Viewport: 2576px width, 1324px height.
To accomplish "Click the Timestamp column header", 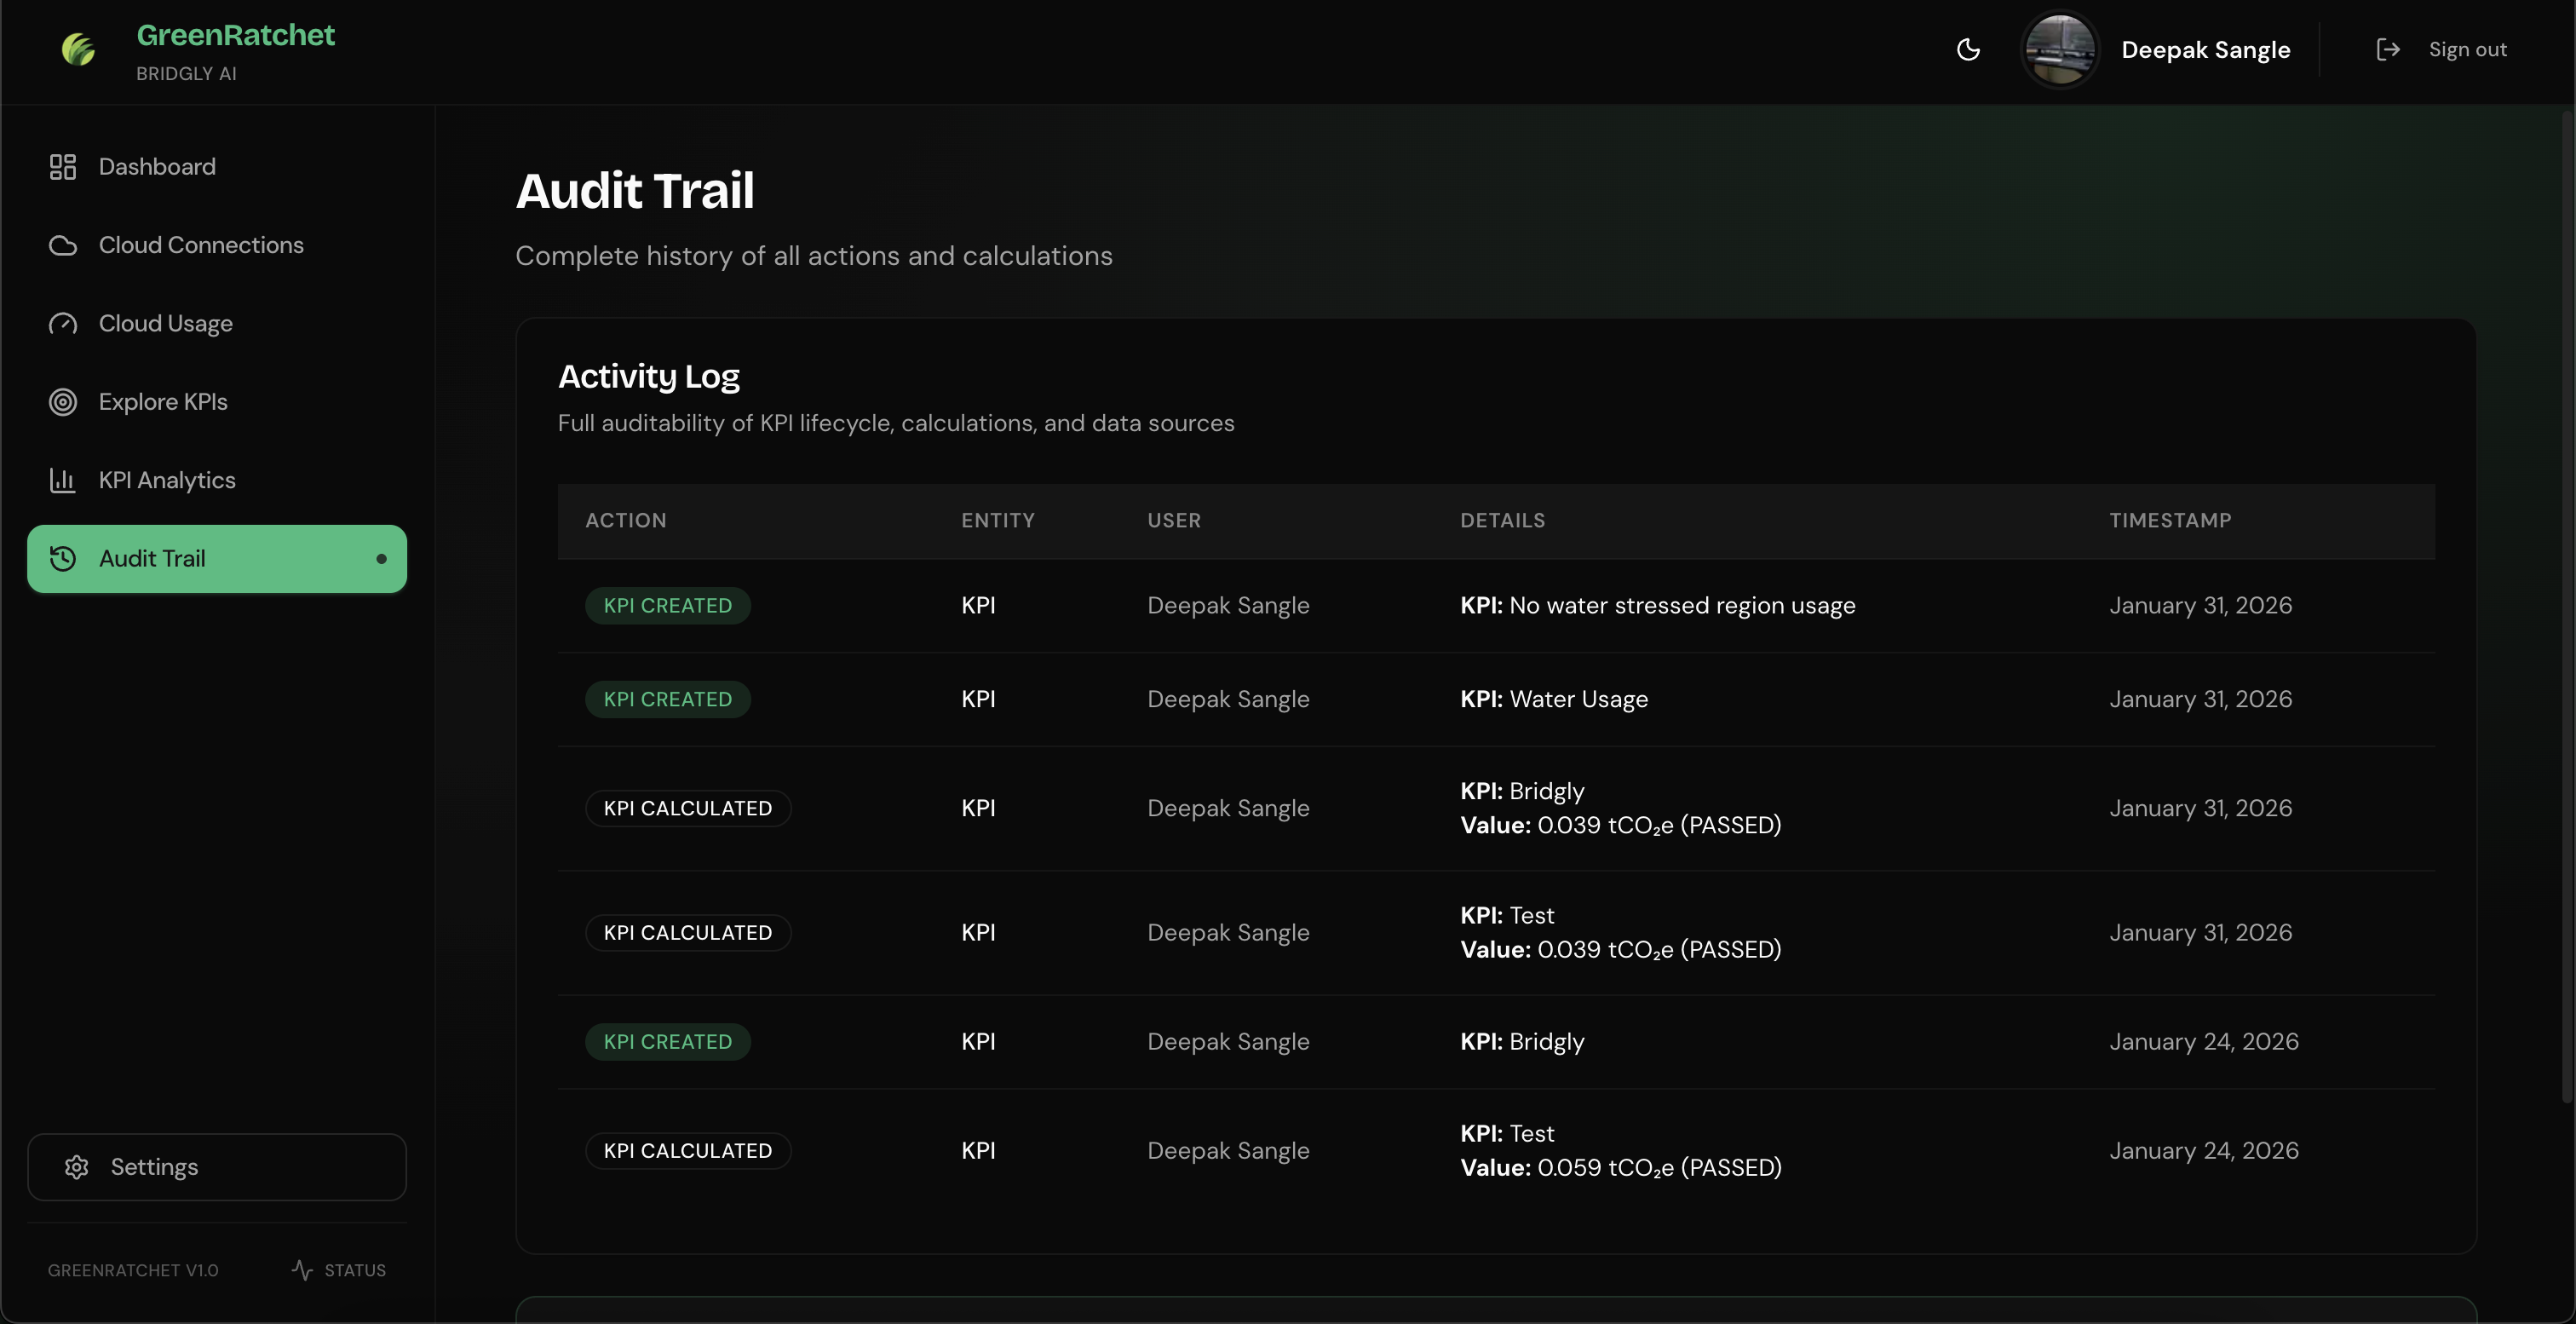I will (2169, 520).
